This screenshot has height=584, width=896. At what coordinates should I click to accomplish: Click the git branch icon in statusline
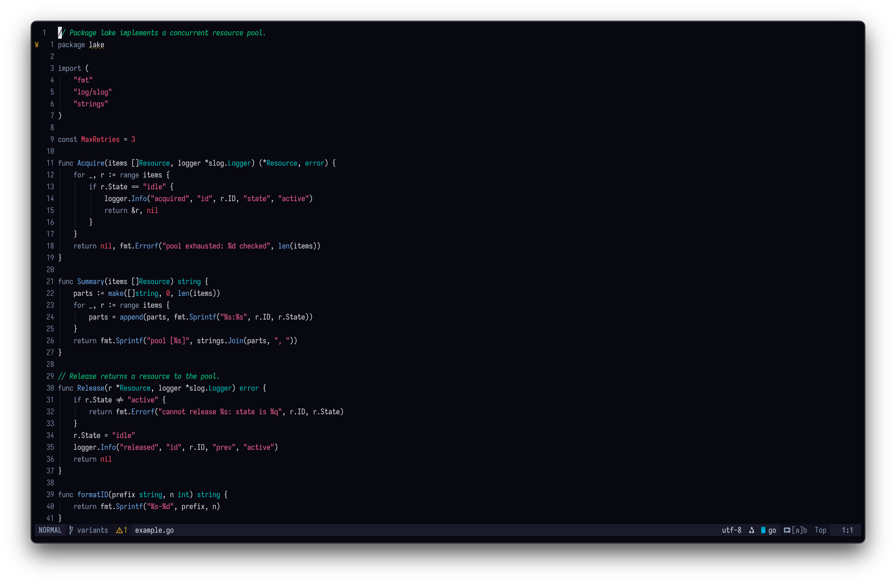[x=71, y=530]
